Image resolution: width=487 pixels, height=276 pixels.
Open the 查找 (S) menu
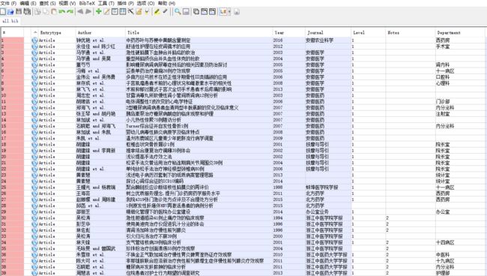[47, 3]
